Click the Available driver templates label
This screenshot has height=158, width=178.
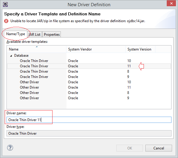[27, 42]
